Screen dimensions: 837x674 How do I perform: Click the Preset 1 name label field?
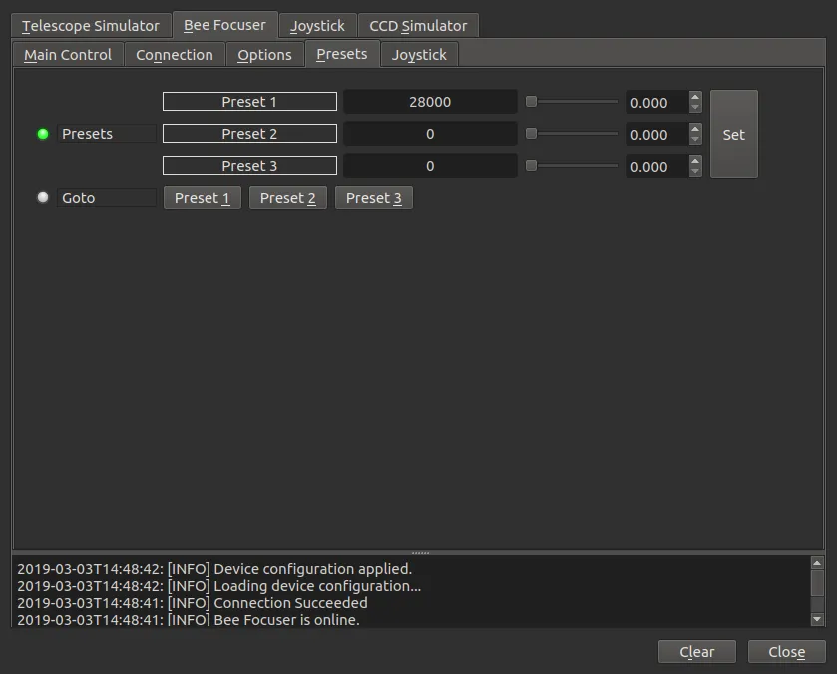(249, 102)
